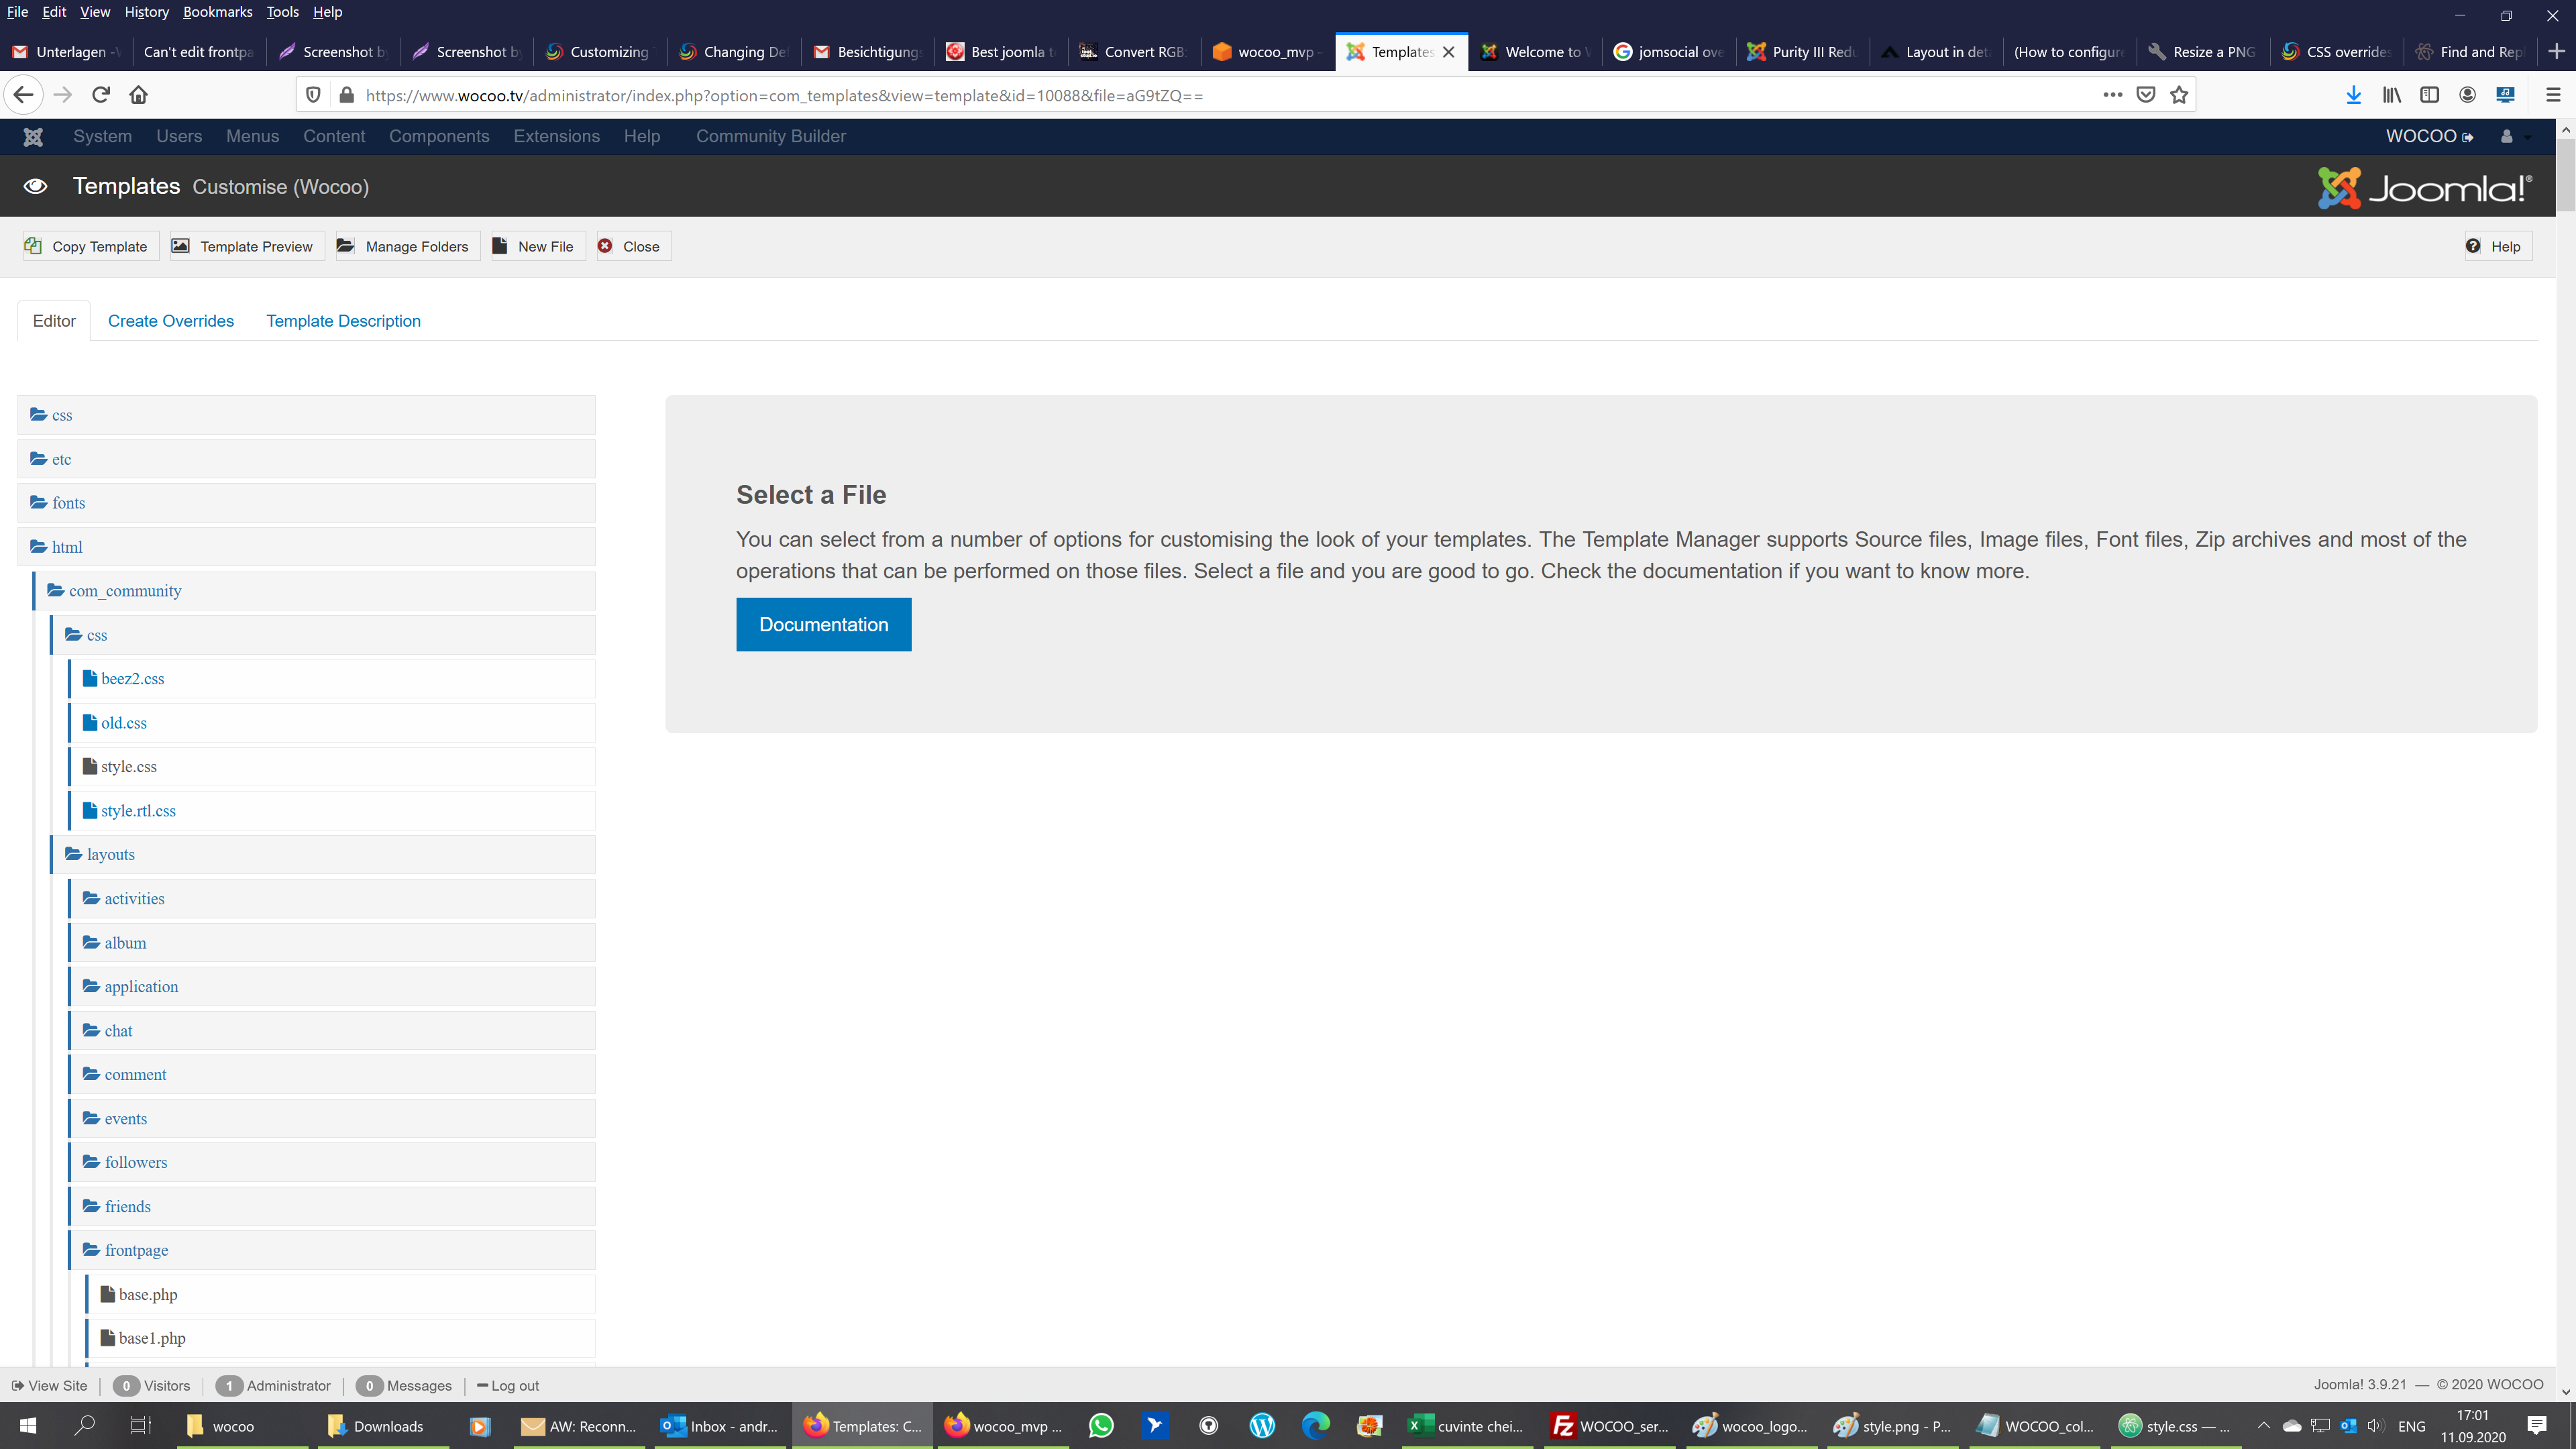Viewport: 2576px width, 1449px height.
Task: Open the Extensions menu
Action: (556, 137)
